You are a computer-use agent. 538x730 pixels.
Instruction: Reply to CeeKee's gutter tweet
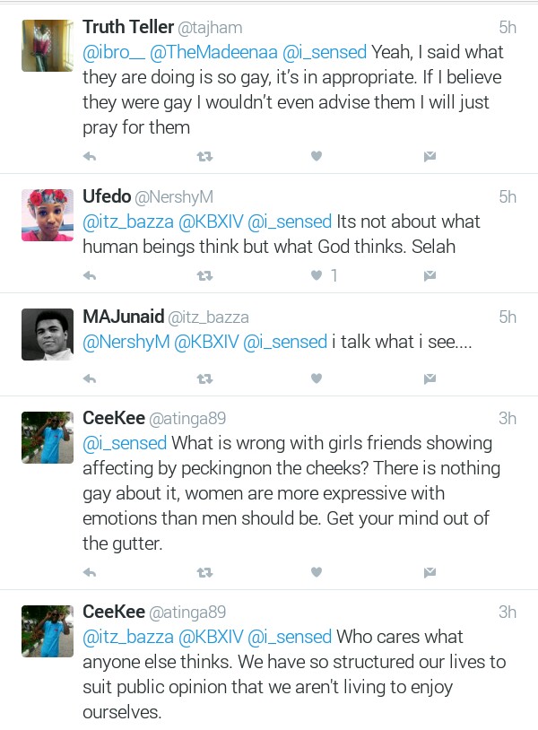point(90,572)
